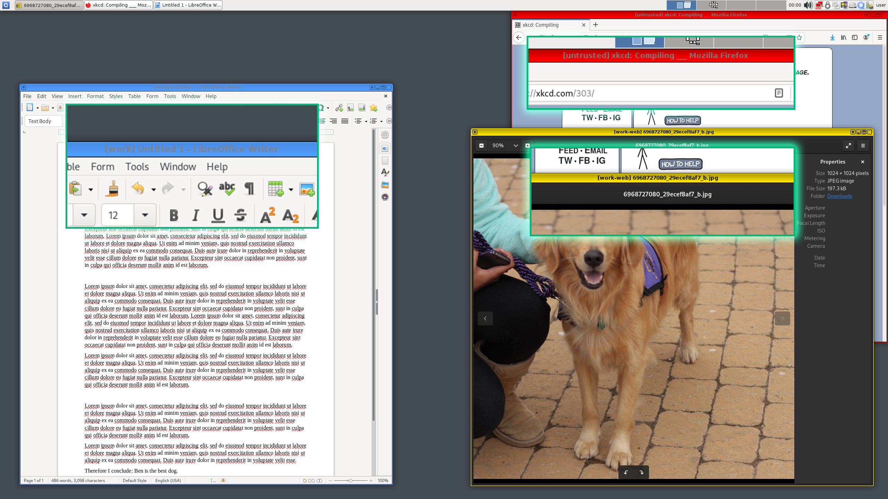Click the Insert Endnote icon
The image size is (888, 499).
[x=362, y=108]
